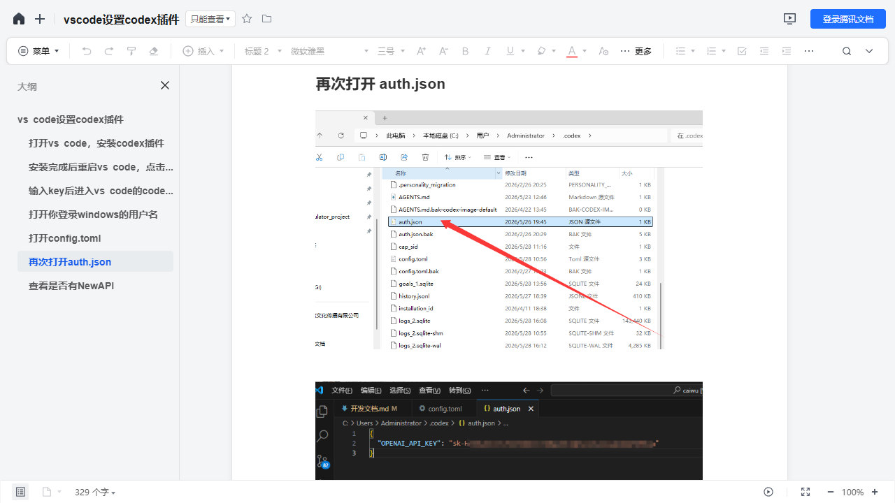Viewport: 895px width, 503px height.
Task: Jump to outline item 打开config.toml
Action: tap(65, 238)
